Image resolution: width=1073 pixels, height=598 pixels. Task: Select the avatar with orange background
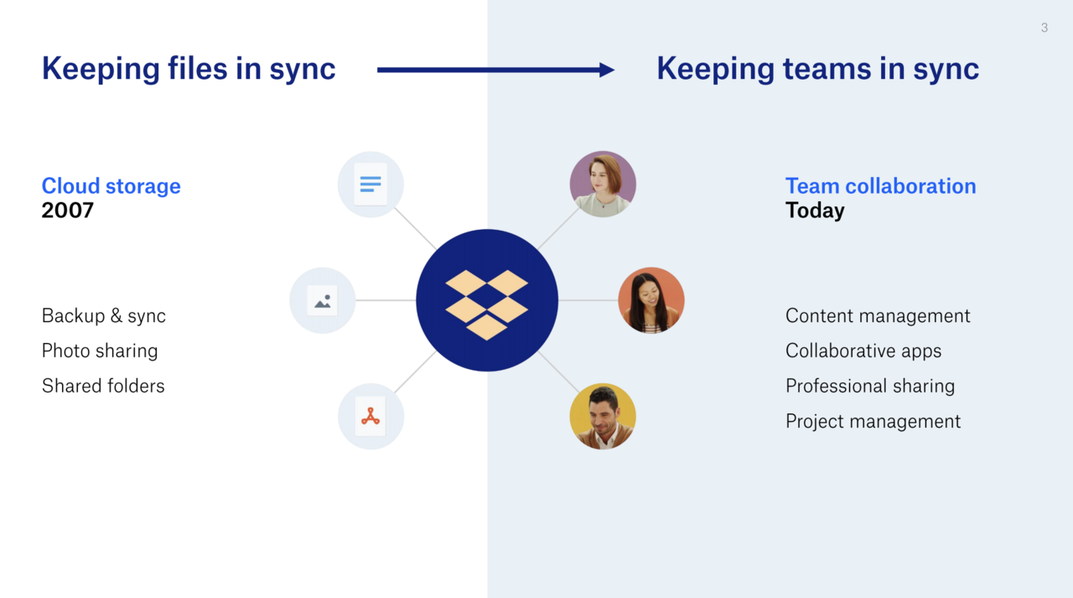(x=651, y=300)
